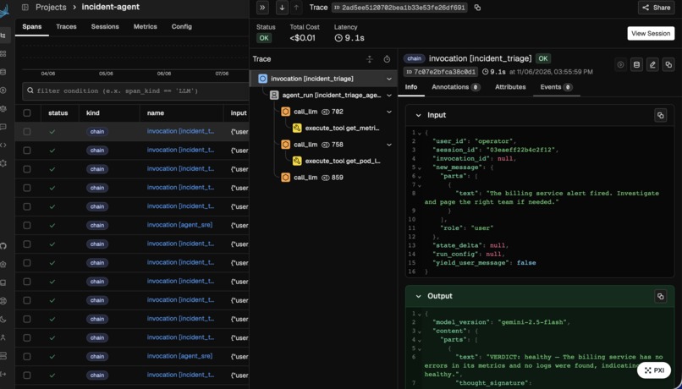Collapse the Output section chevron

418,296
